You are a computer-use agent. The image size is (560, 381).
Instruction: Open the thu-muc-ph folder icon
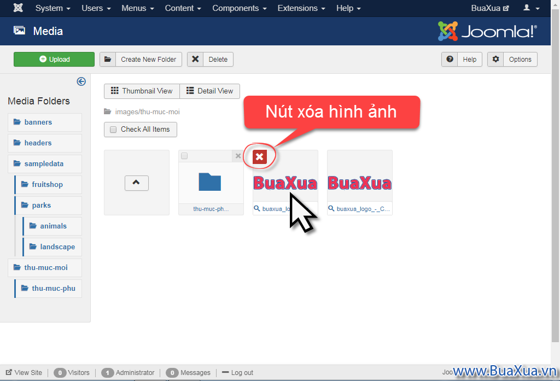tap(210, 181)
